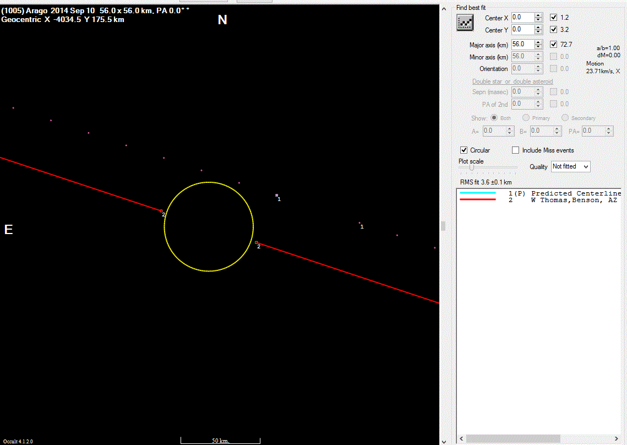The image size is (627, 445).
Task: Disable the Circular checkbox
Action: (x=464, y=150)
